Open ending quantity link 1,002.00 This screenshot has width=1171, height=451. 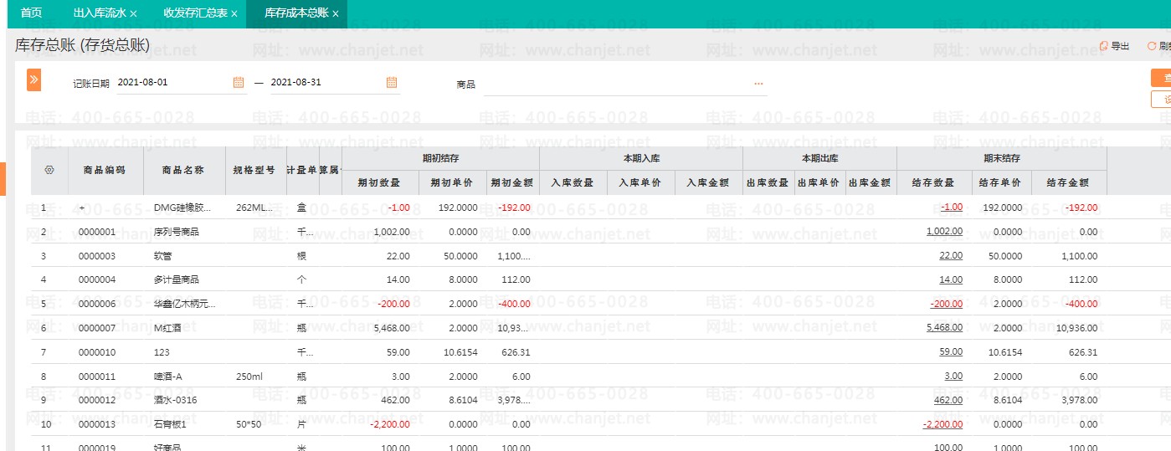click(x=944, y=231)
